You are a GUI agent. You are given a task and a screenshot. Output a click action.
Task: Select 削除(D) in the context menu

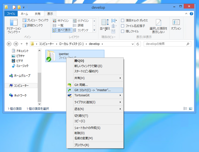95,133
